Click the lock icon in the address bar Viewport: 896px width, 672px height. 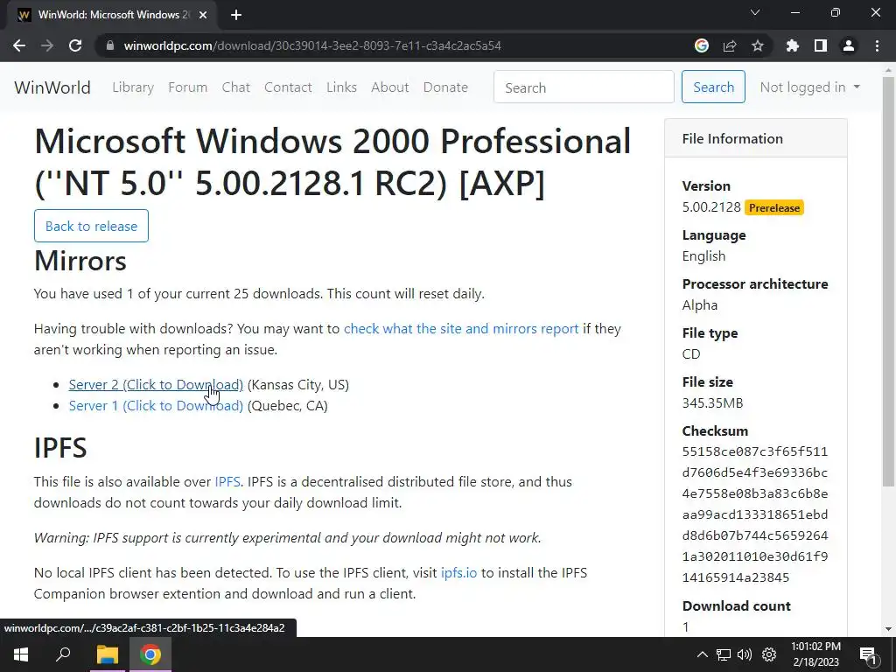click(110, 45)
